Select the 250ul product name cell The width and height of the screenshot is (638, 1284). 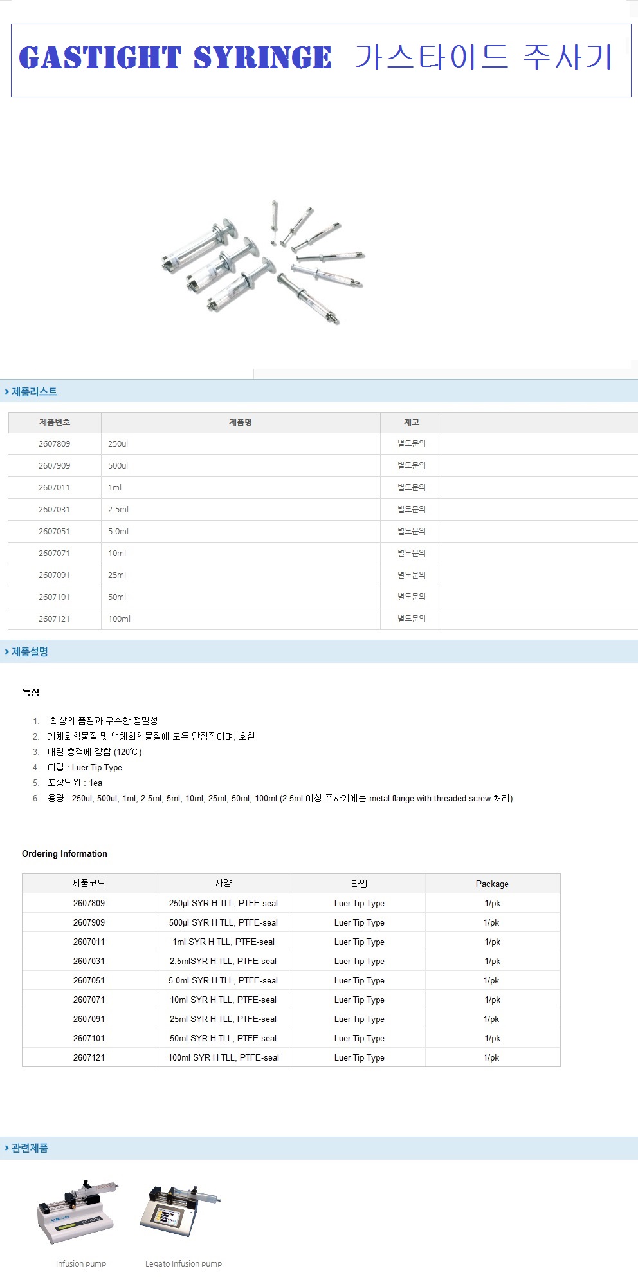coord(241,443)
